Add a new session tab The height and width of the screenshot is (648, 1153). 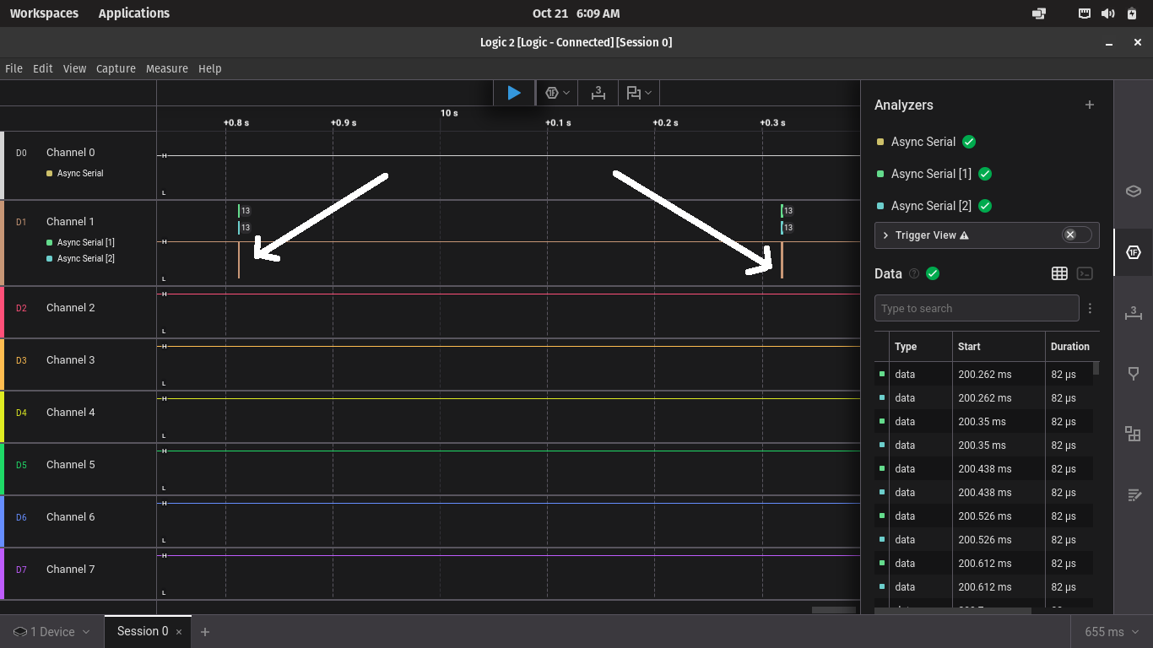click(204, 631)
